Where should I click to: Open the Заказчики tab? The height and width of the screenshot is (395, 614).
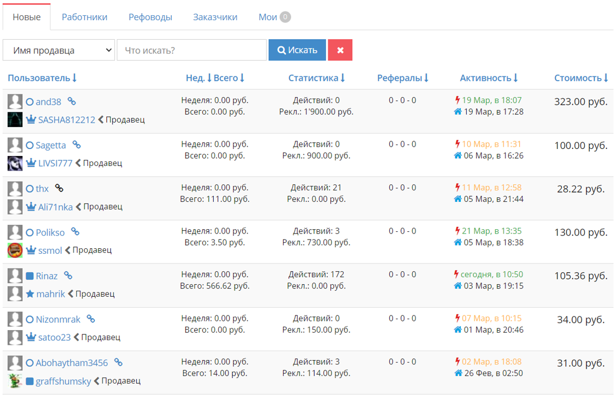pos(215,17)
